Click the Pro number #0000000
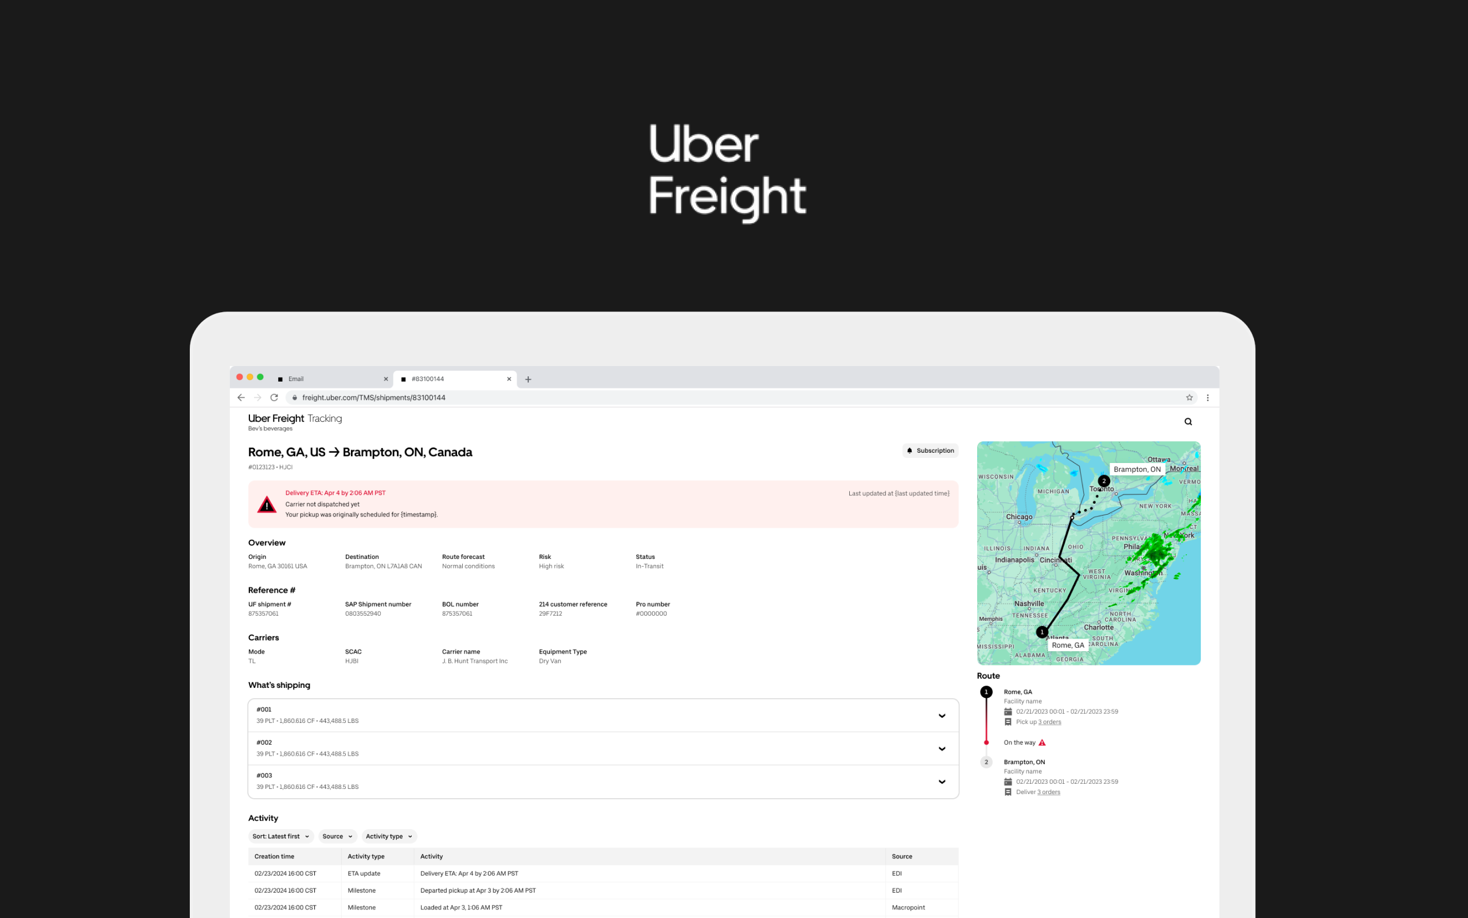 [651, 614]
